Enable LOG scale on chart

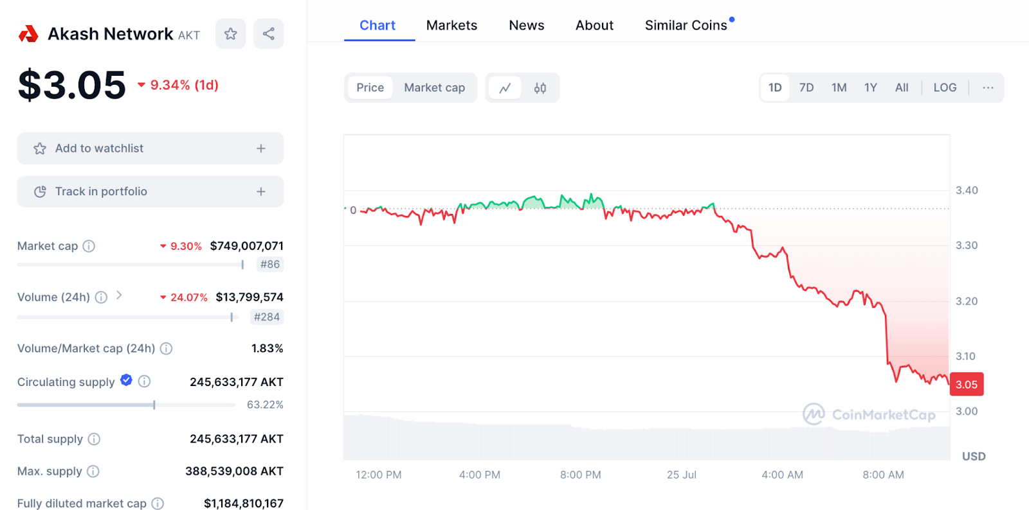pyautogui.click(x=945, y=88)
